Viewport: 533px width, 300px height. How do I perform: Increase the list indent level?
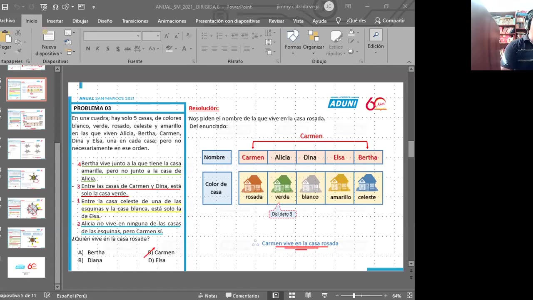tap(244, 36)
